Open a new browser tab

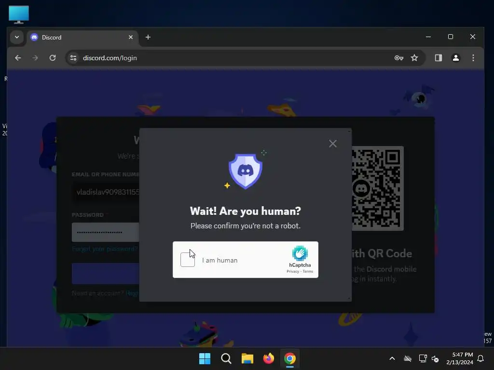coord(148,37)
